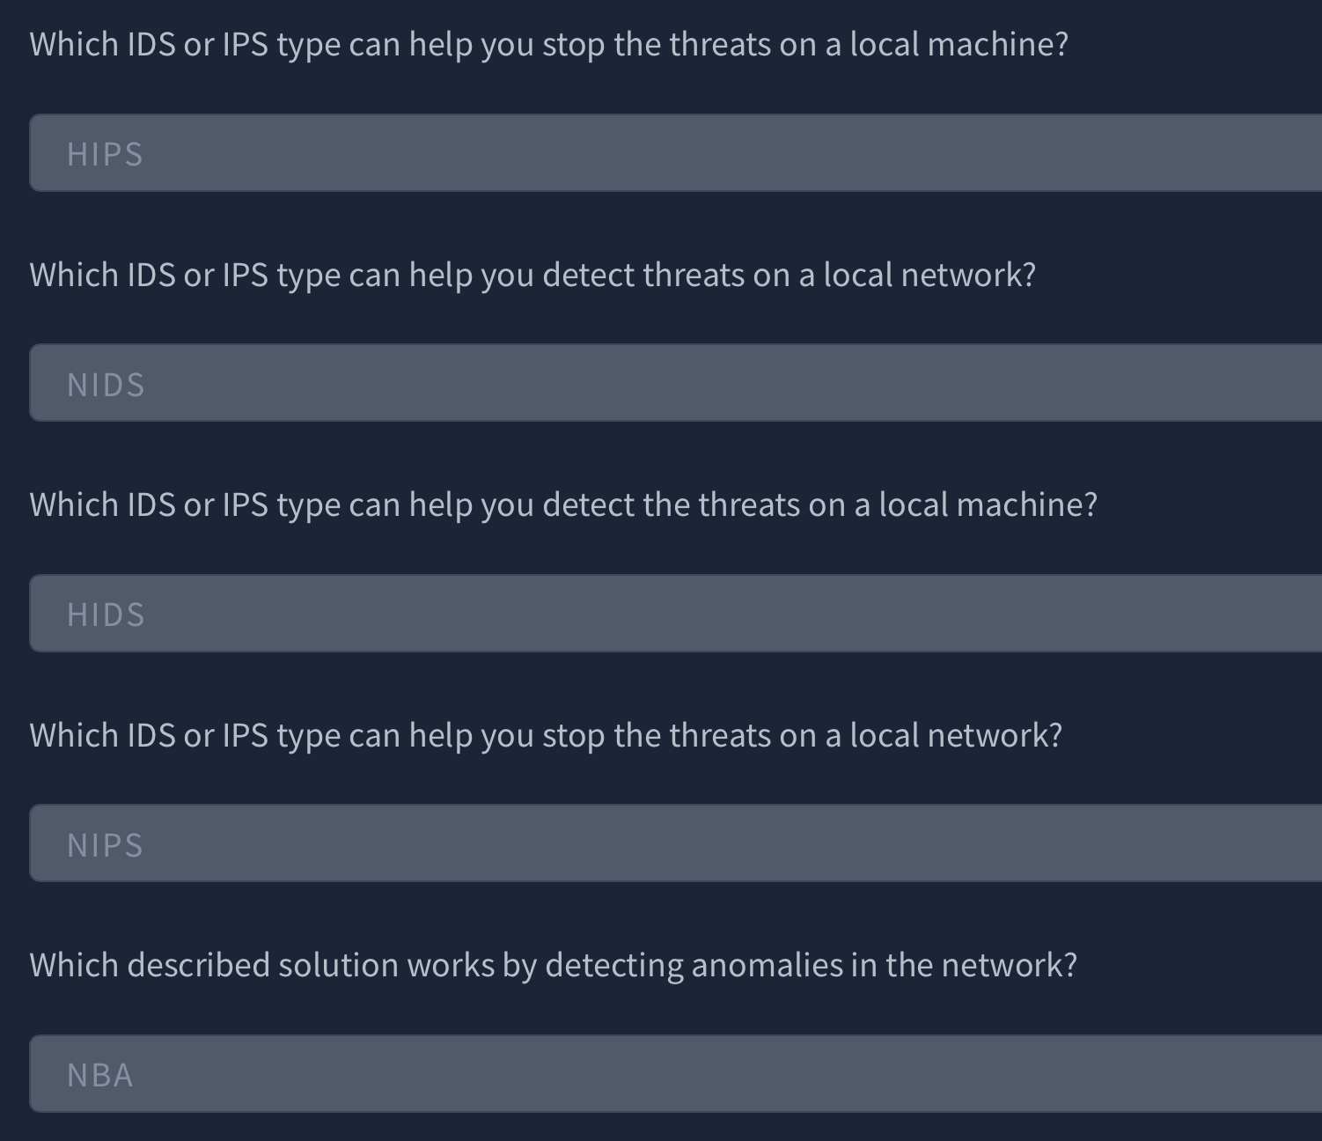Click the question about detecting anomalies in the network
Screen dimensions: 1322x1141
554,966
